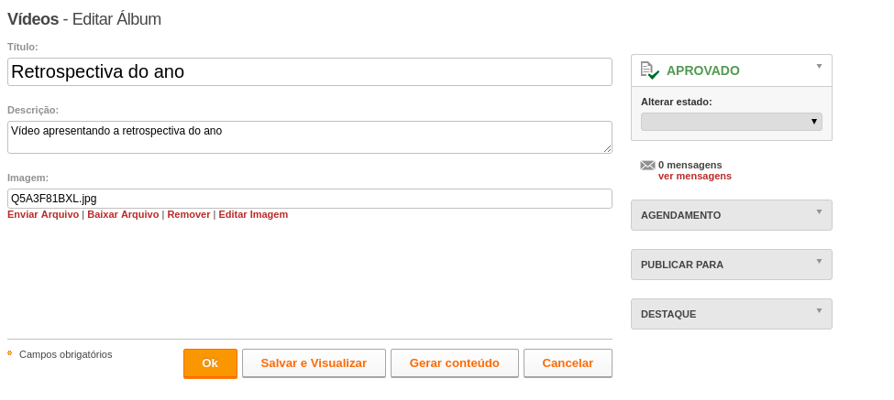Click the envelope messages icon
The width and height of the screenshot is (894, 400).
pyautogui.click(x=647, y=165)
